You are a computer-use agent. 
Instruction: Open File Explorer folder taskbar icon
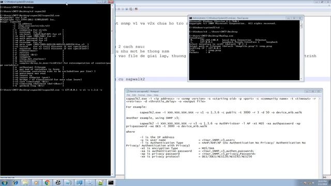pyautogui.click(x=25, y=182)
